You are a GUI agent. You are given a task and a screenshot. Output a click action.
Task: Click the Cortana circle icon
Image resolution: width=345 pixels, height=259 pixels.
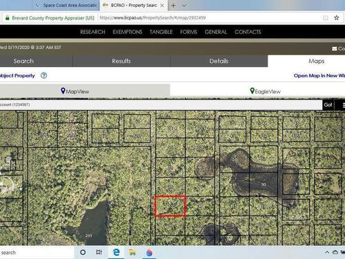(83, 252)
